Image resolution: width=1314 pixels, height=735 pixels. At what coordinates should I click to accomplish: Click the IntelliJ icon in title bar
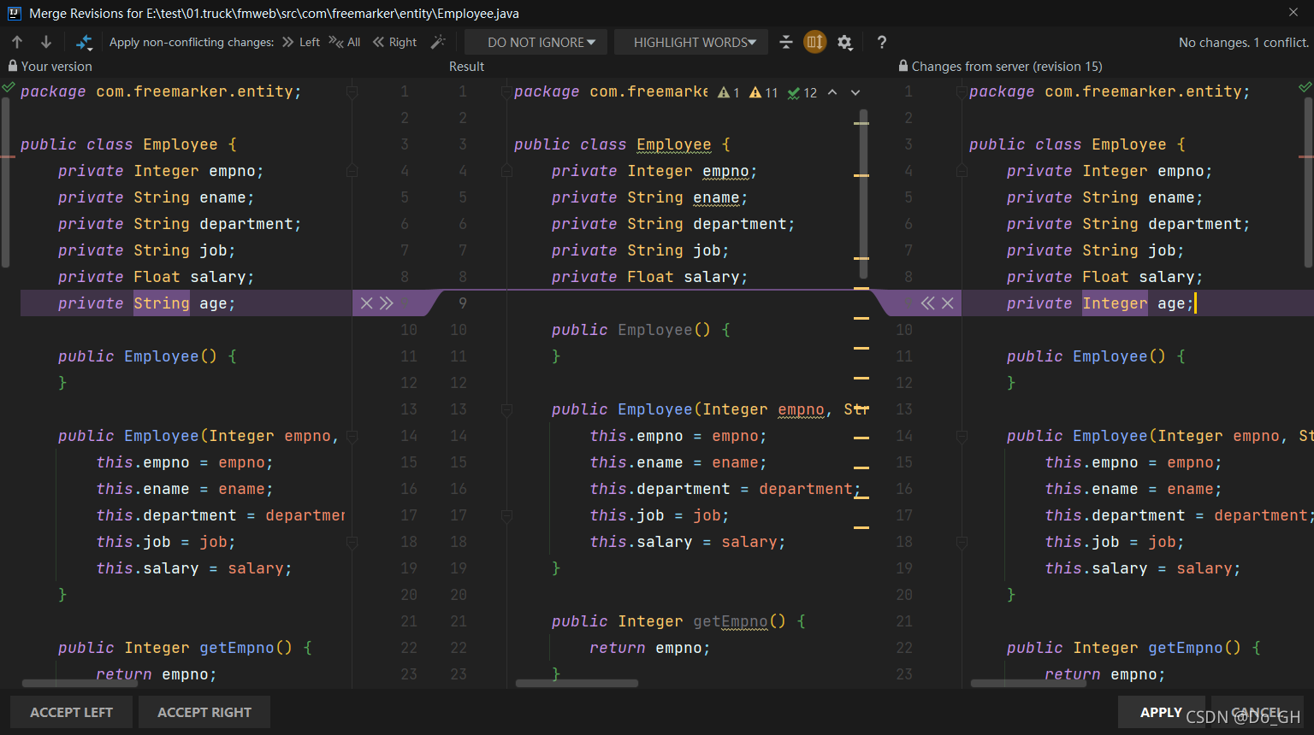(x=14, y=13)
